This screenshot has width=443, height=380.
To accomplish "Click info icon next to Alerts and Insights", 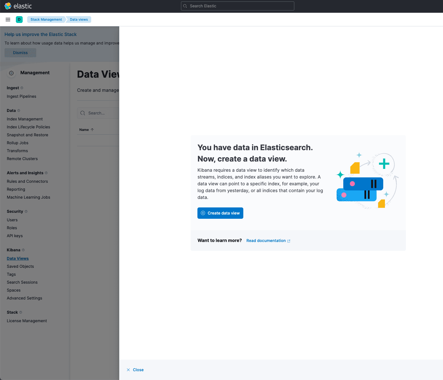I will (x=46, y=173).
